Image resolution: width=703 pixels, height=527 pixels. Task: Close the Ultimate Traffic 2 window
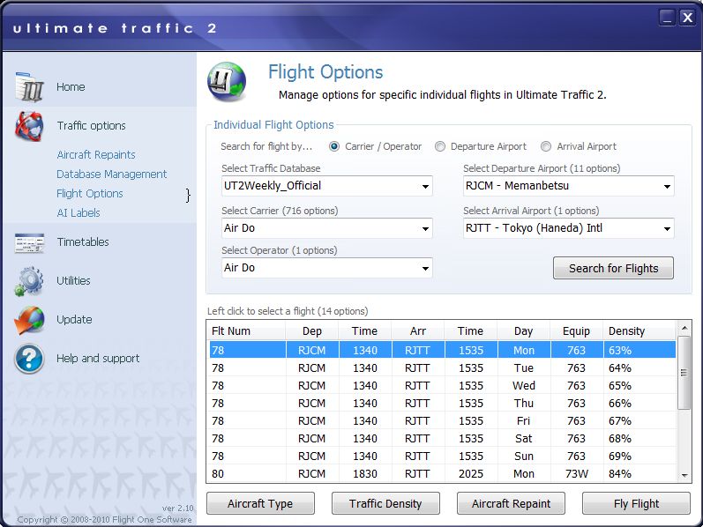(x=687, y=18)
